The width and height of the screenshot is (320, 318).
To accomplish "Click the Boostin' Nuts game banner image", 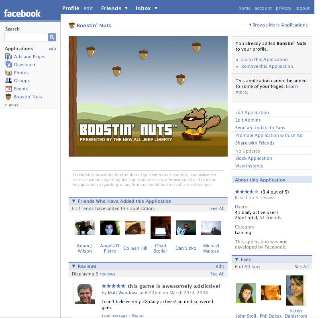I will pyautogui.click(x=148, y=96).
